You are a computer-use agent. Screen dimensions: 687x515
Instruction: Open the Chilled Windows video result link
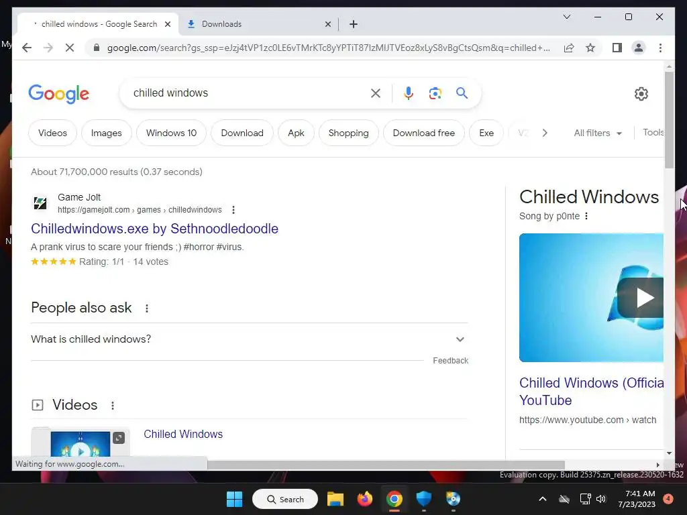(x=183, y=434)
